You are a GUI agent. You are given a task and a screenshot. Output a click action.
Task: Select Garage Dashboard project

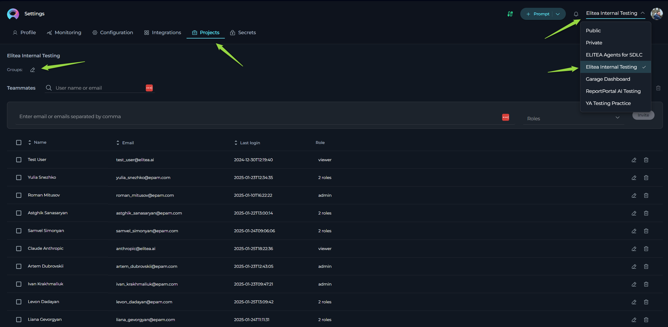(x=616, y=79)
